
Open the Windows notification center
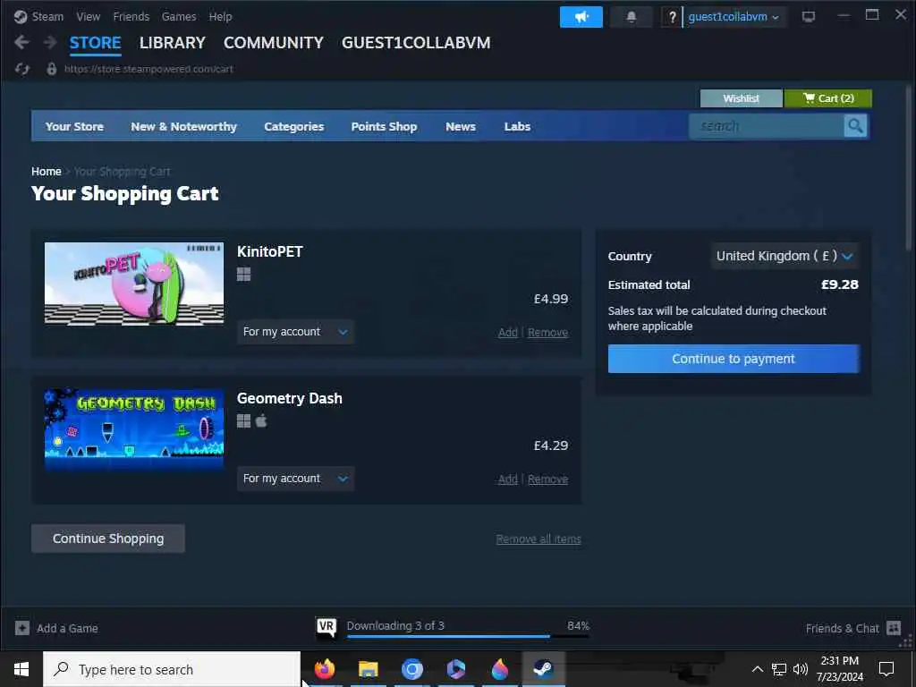(886, 669)
